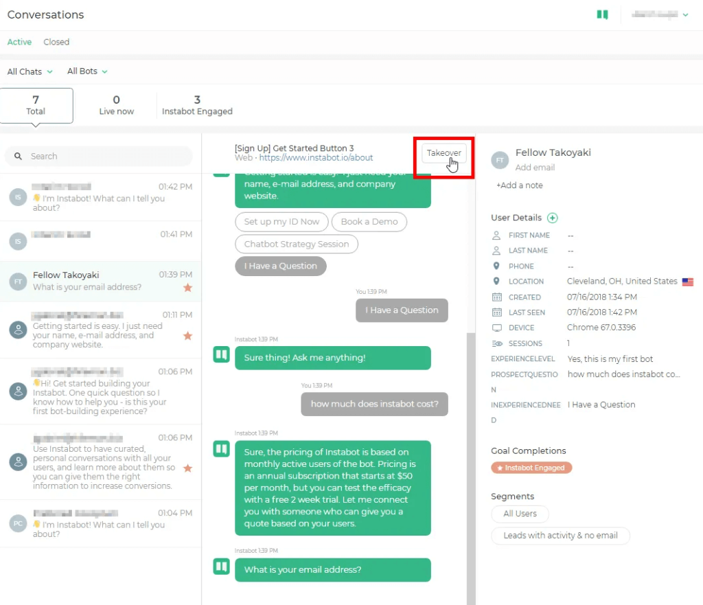This screenshot has width=703, height=605.
Task: Choose the 'Chatbot Strategy Session' reply
Action: tap(297, 244)
